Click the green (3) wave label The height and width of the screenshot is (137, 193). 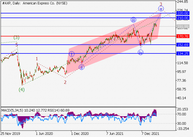[x=16, y=37]
